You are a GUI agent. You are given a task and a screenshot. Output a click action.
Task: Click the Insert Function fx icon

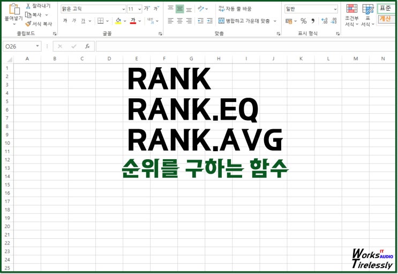pos(87,46)
